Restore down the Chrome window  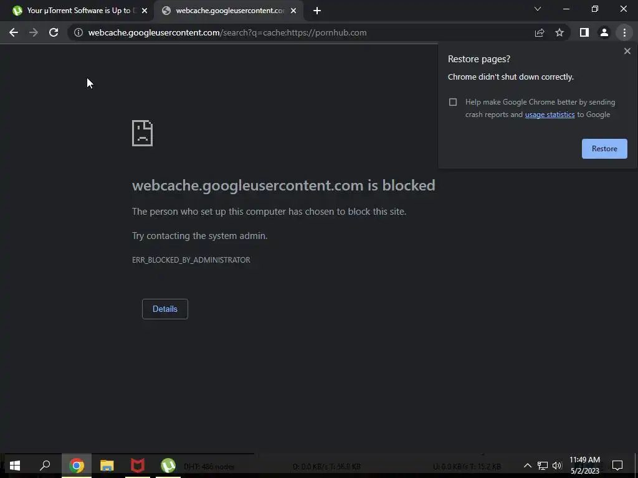(595, 9)
